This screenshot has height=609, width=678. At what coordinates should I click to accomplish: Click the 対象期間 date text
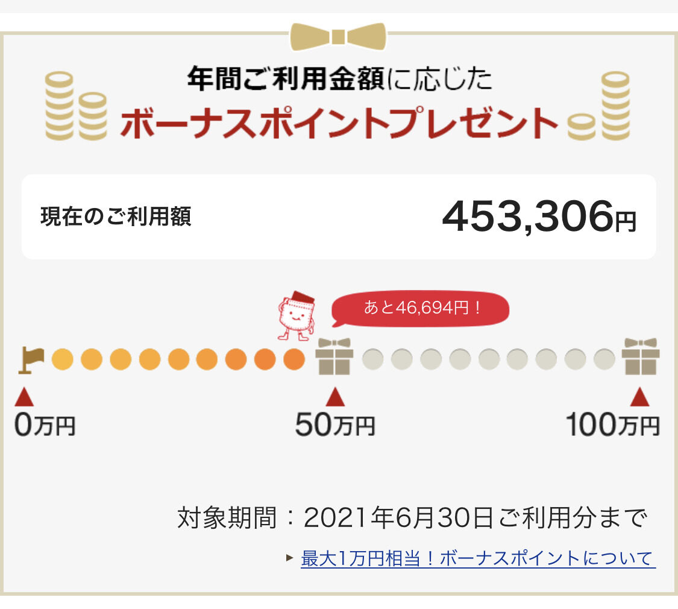tap(412, 517)
